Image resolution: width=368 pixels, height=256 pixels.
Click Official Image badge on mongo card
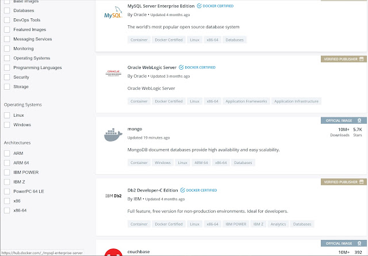pos(344,120)
